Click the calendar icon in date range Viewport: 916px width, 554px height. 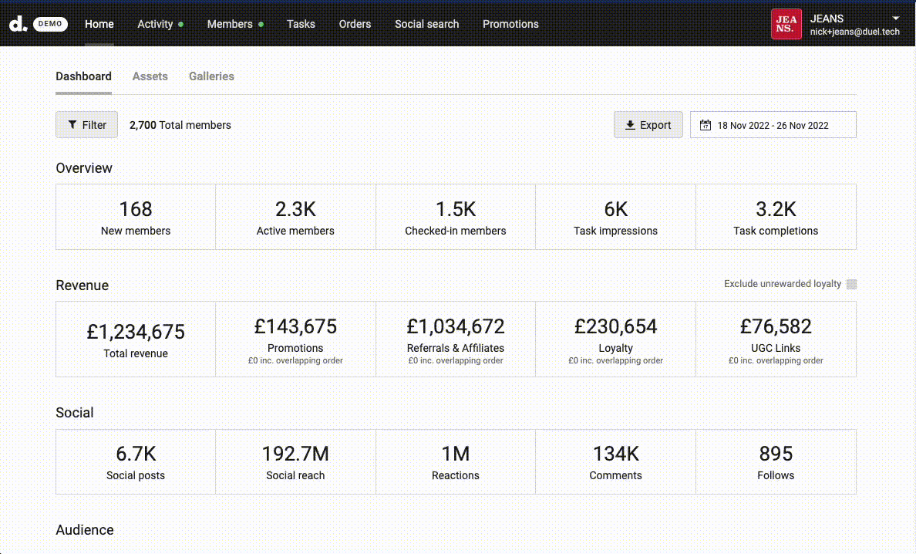click(705, 125)
